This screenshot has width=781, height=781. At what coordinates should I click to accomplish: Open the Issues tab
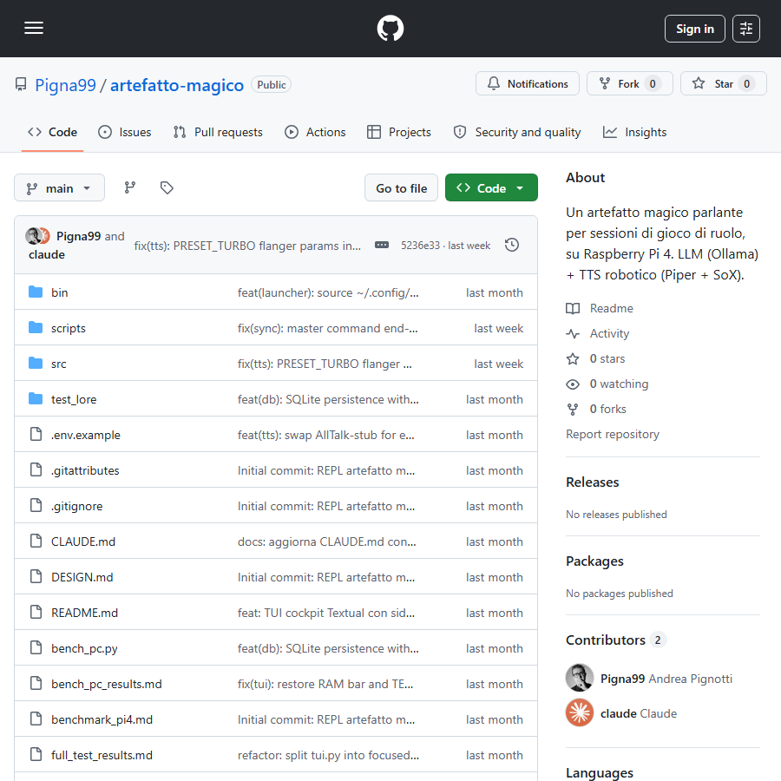(124, 132)
